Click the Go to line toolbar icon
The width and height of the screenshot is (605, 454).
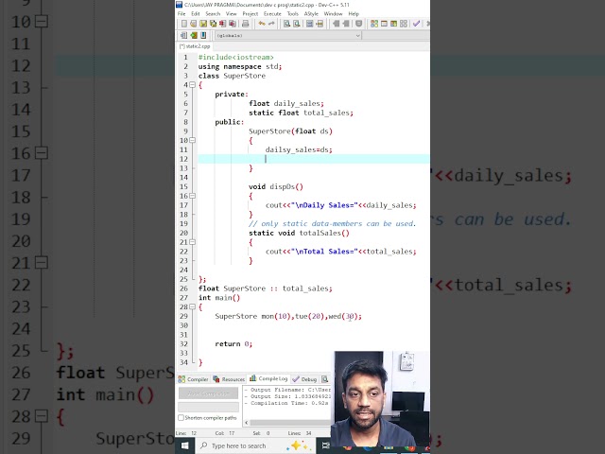[x=320, y=24]
